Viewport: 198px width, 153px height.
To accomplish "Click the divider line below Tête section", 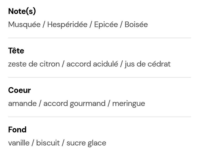I will (x=99, y=77).
